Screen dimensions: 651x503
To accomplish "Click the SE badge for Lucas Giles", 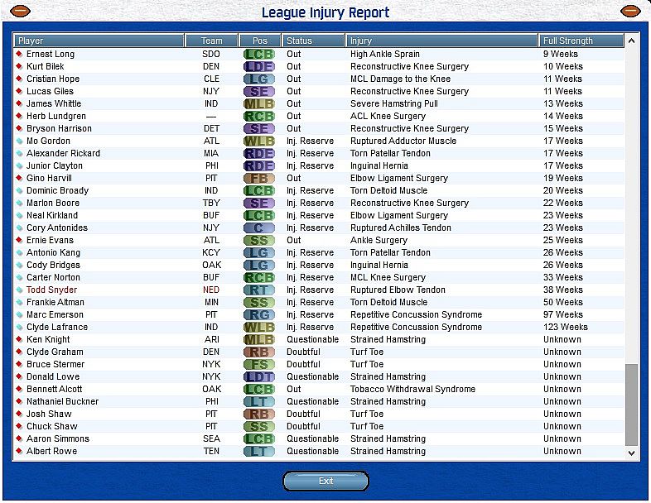I will 259,91.
